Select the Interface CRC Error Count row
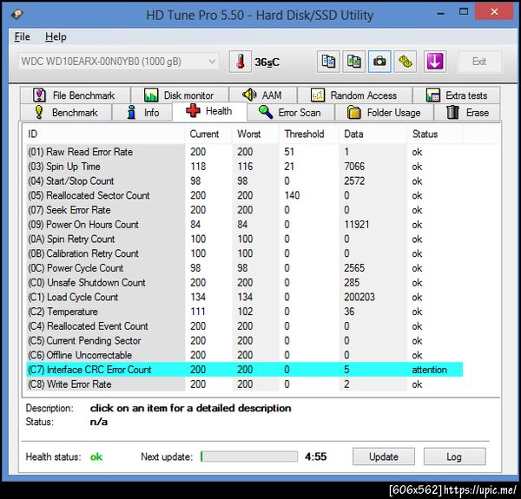The width and height of the screenshot is (521, 499). click(x=244, y=370)
